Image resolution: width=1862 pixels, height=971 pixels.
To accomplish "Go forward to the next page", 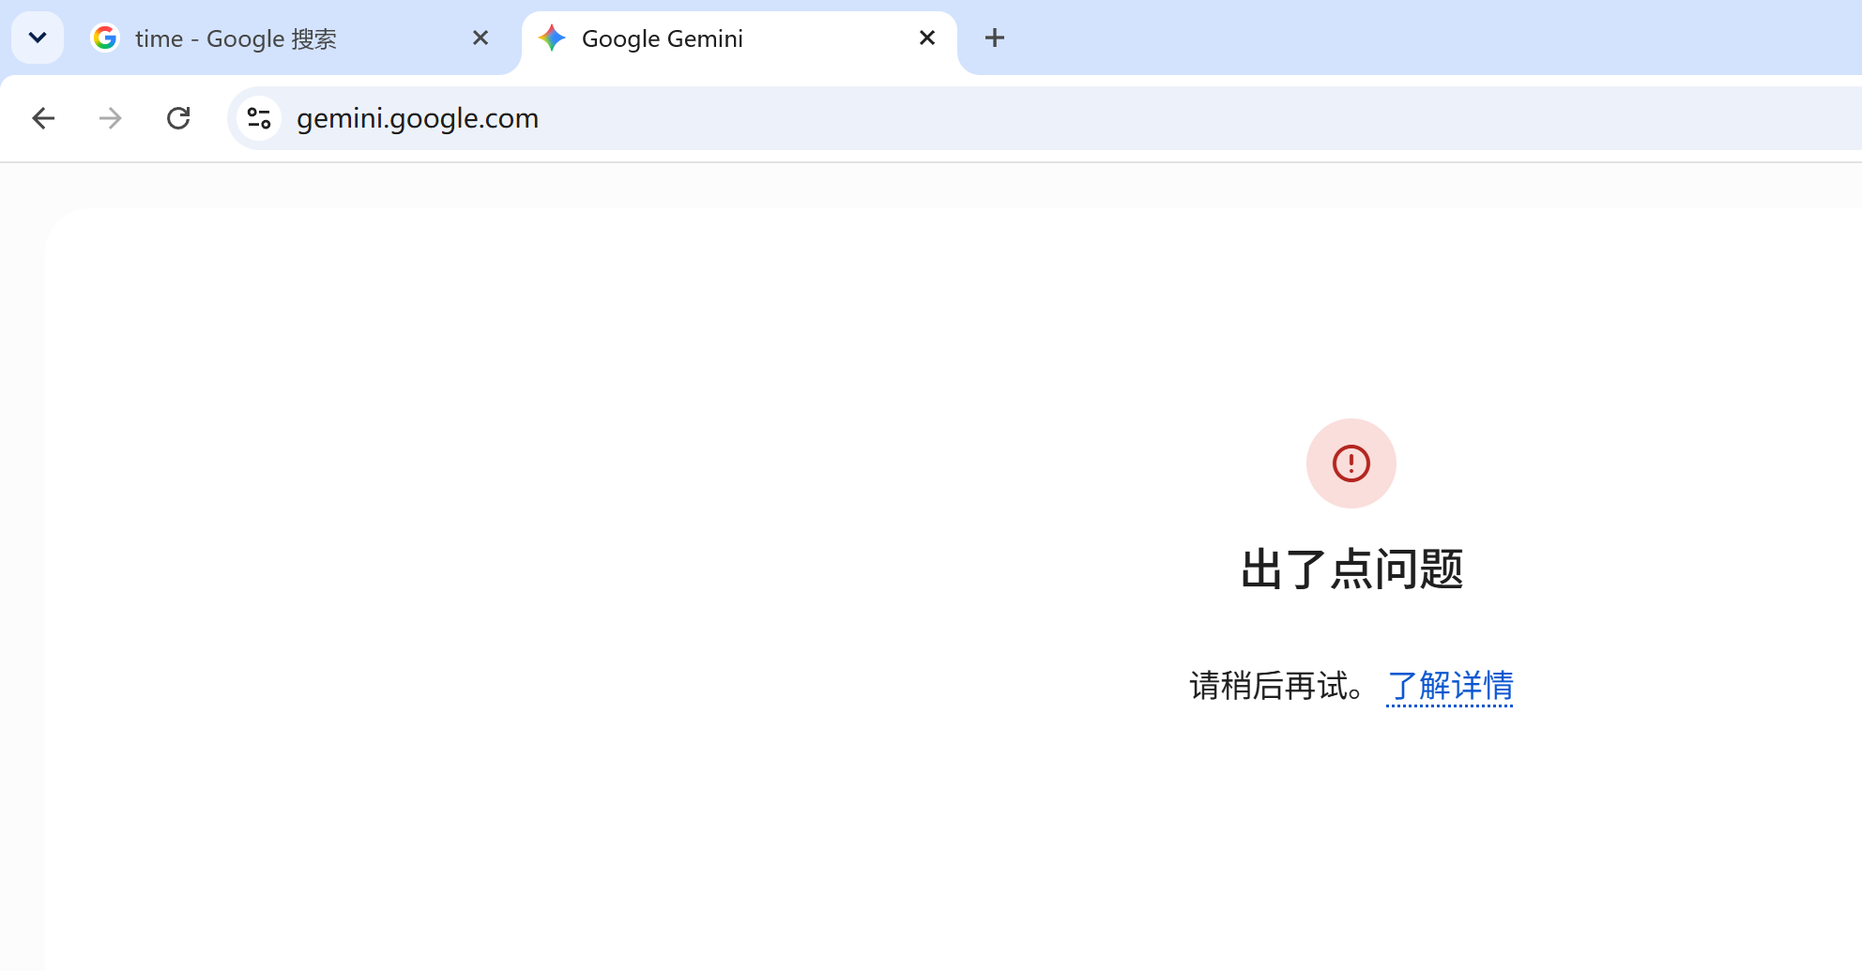I will pyautogui.click(x=111, y=118).
